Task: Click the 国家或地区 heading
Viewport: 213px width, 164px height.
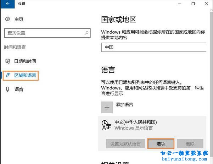Action: (x=118, y=20)
